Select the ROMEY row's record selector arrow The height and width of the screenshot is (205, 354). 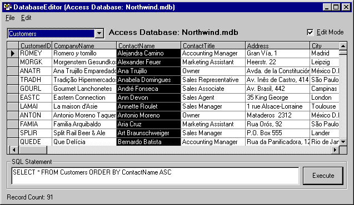[13, 53]
